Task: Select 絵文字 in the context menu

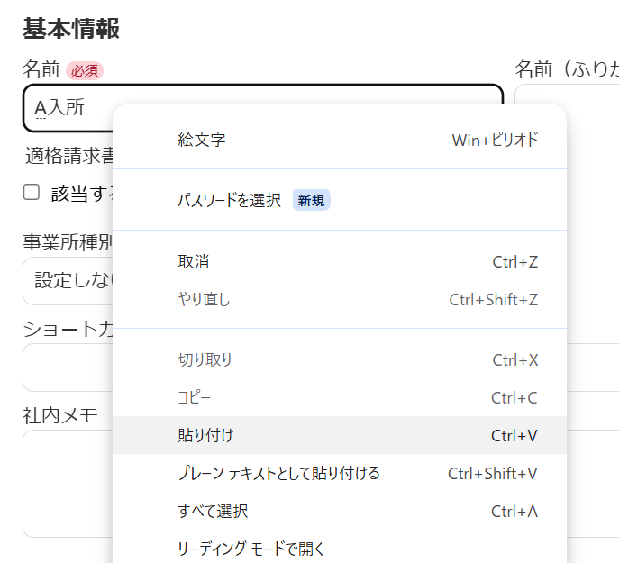Action: point(340,140)
